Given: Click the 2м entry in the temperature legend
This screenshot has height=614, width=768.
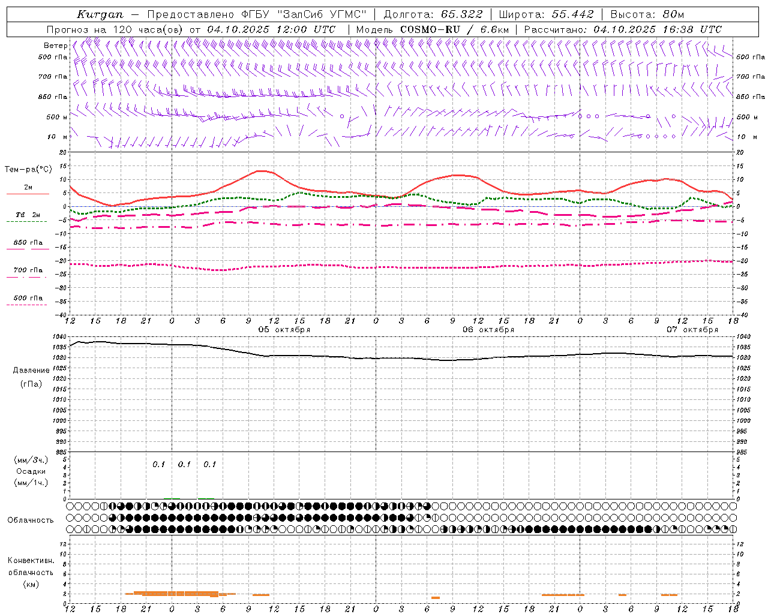Looking at the screenshot, I should coord(28,188).
